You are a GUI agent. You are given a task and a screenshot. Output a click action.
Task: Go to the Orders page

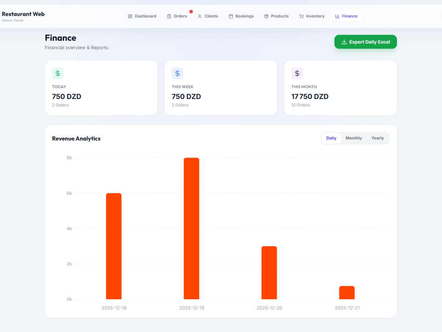pos(177,16)
